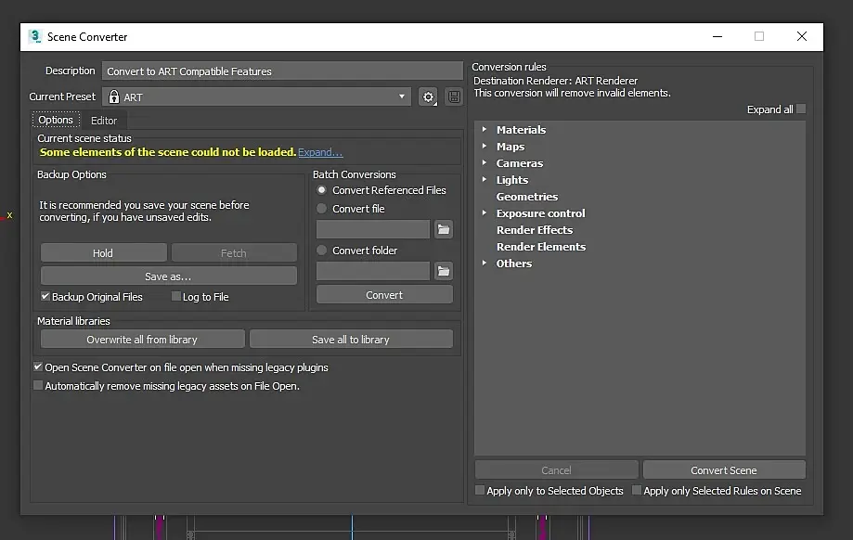Switch to the Editor tab
853x540 pixels.
104,121
